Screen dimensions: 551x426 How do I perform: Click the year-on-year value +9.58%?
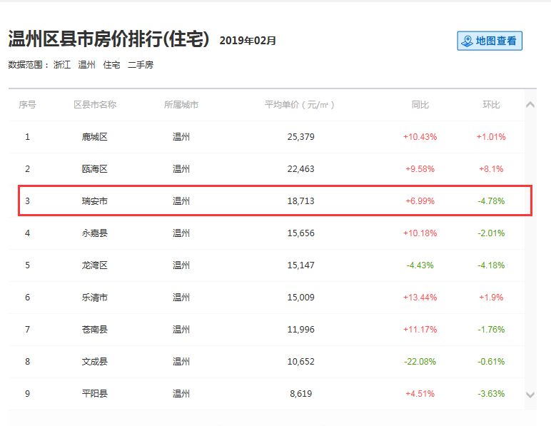point(420,169)
